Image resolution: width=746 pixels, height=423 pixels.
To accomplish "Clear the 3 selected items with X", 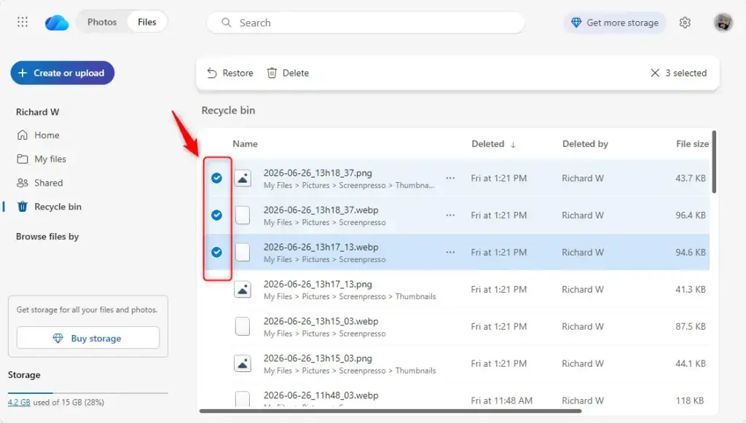I will point(655,73).
